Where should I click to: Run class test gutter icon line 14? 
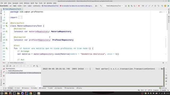[7, 26]
